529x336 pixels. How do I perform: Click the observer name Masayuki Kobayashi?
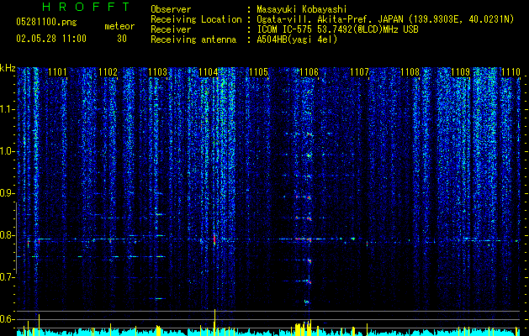click(x=302, y=9)
